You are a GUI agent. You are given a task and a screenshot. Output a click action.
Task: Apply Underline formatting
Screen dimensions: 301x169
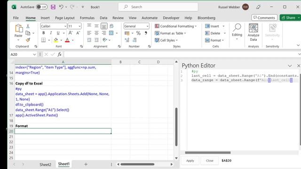coord(58,33)
